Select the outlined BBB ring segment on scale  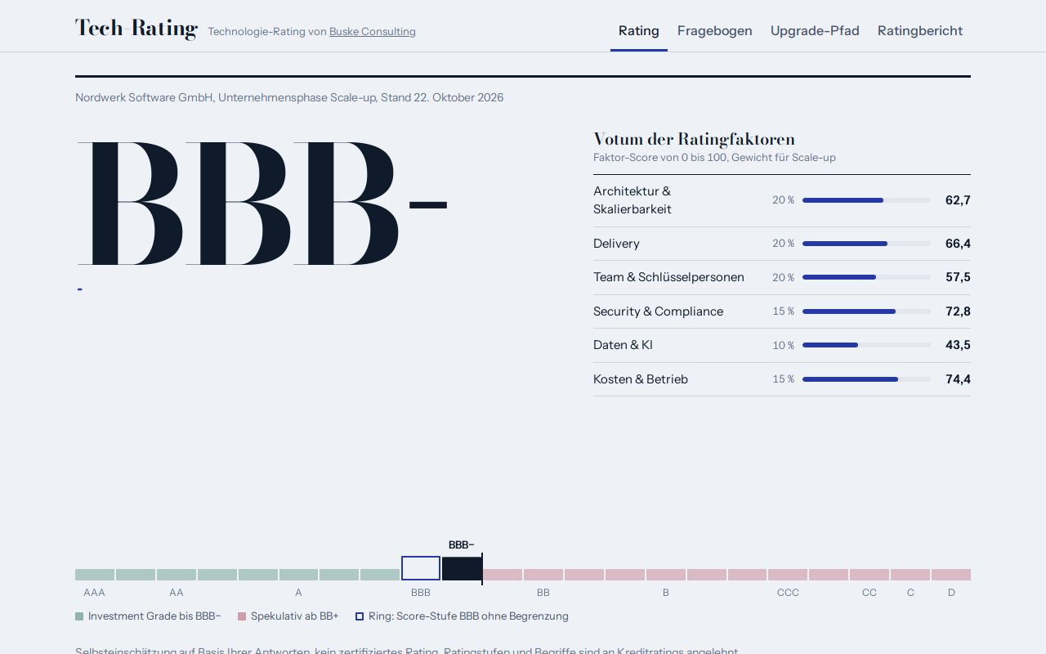[421, 568]
